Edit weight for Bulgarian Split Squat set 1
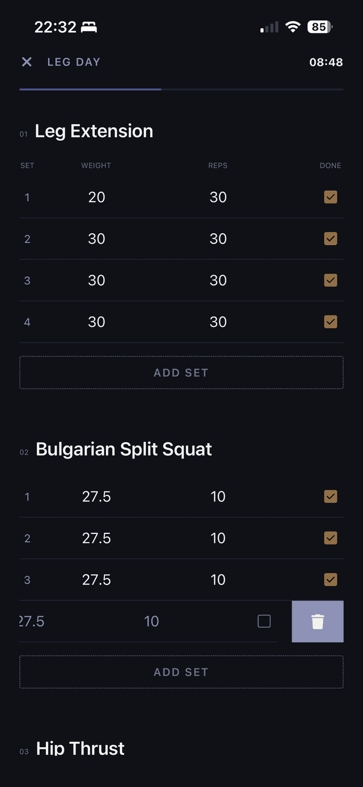363x787 pixels. 96,496
